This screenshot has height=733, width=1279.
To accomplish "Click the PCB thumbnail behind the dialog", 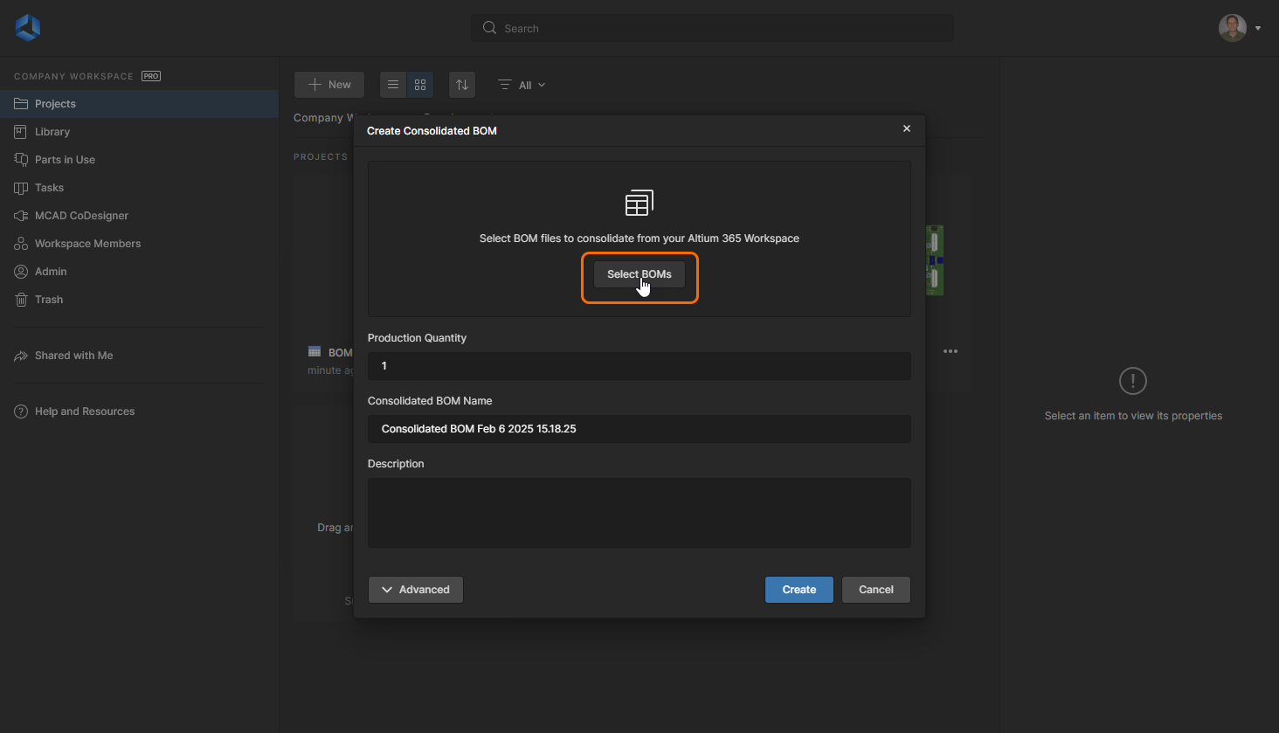I will [x=935, y=260].
